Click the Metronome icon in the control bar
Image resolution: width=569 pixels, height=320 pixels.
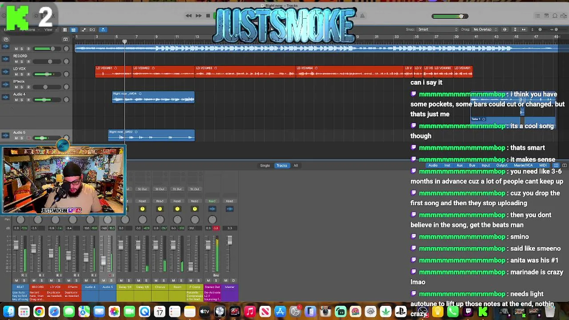(362, 16)
